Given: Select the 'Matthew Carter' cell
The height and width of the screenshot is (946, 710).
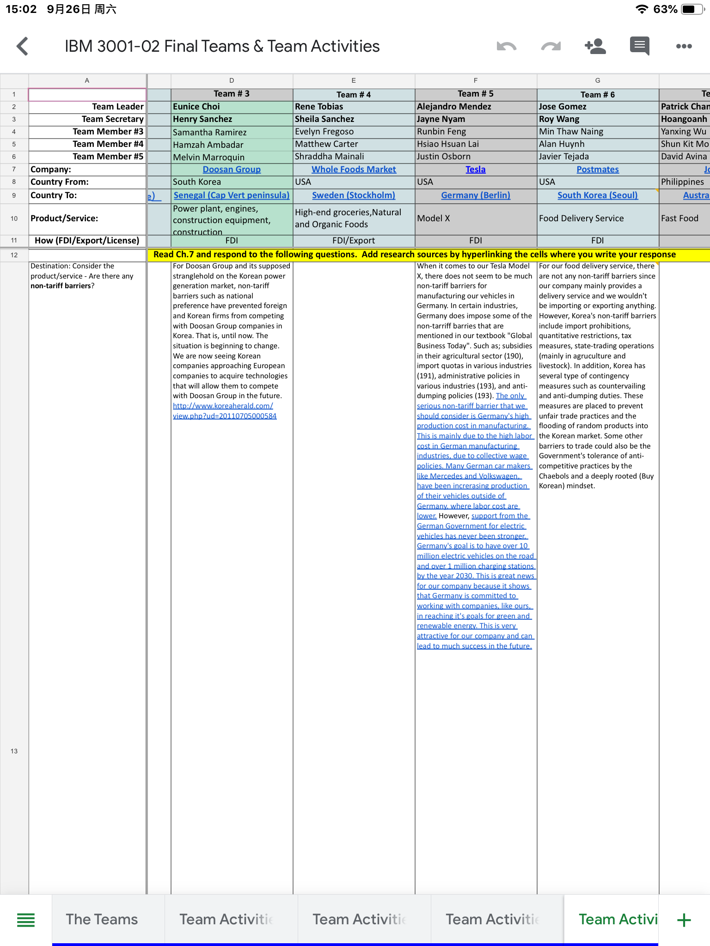Looking at the screenshot, I should point(354,144).
